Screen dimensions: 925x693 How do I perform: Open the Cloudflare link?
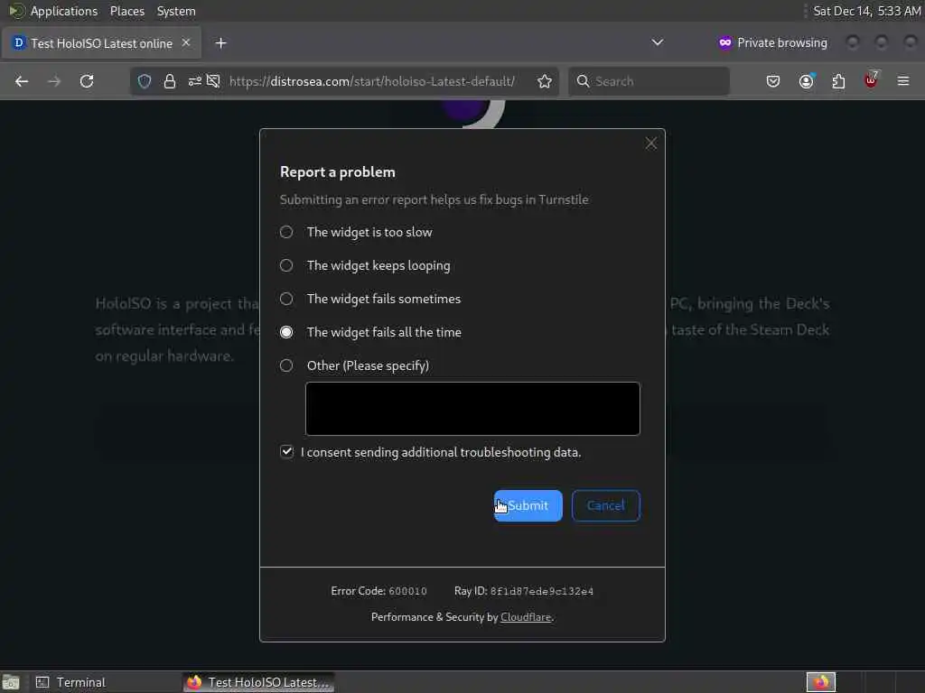(526, 617)
